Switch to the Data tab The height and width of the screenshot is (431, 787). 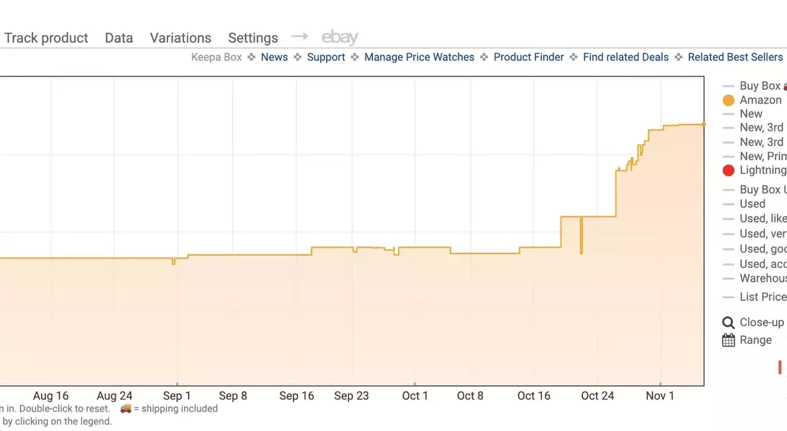pyautogui.click(x=119, y=38)
